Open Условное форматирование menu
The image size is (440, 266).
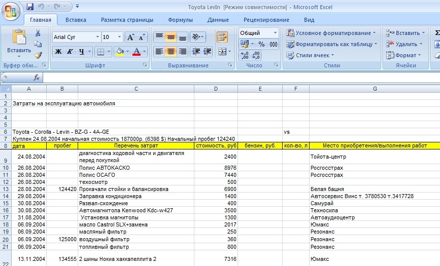[x=331, y=33]
